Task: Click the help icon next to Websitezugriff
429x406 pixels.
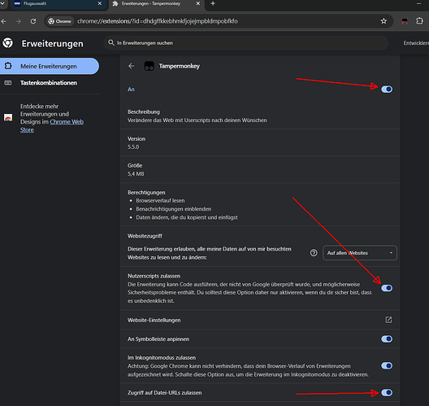Action: pyautogui.click(x=314, y=253)
